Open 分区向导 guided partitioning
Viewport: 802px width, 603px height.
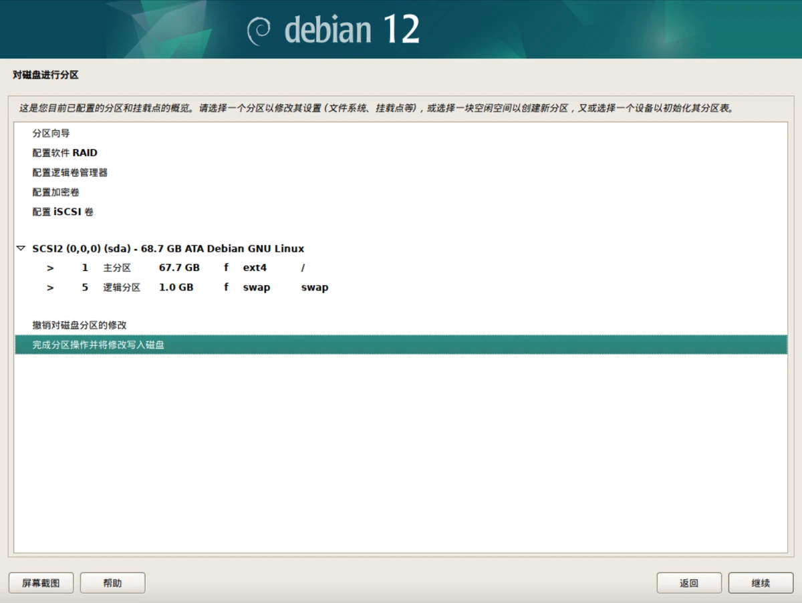tap(51, 134)
